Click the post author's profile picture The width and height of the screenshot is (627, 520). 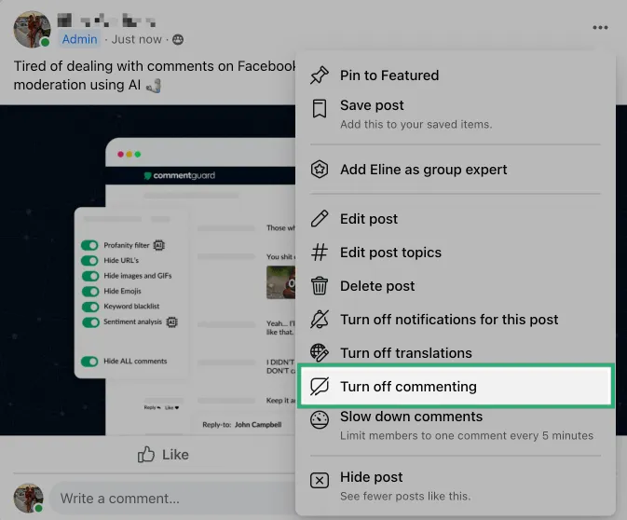32,29
